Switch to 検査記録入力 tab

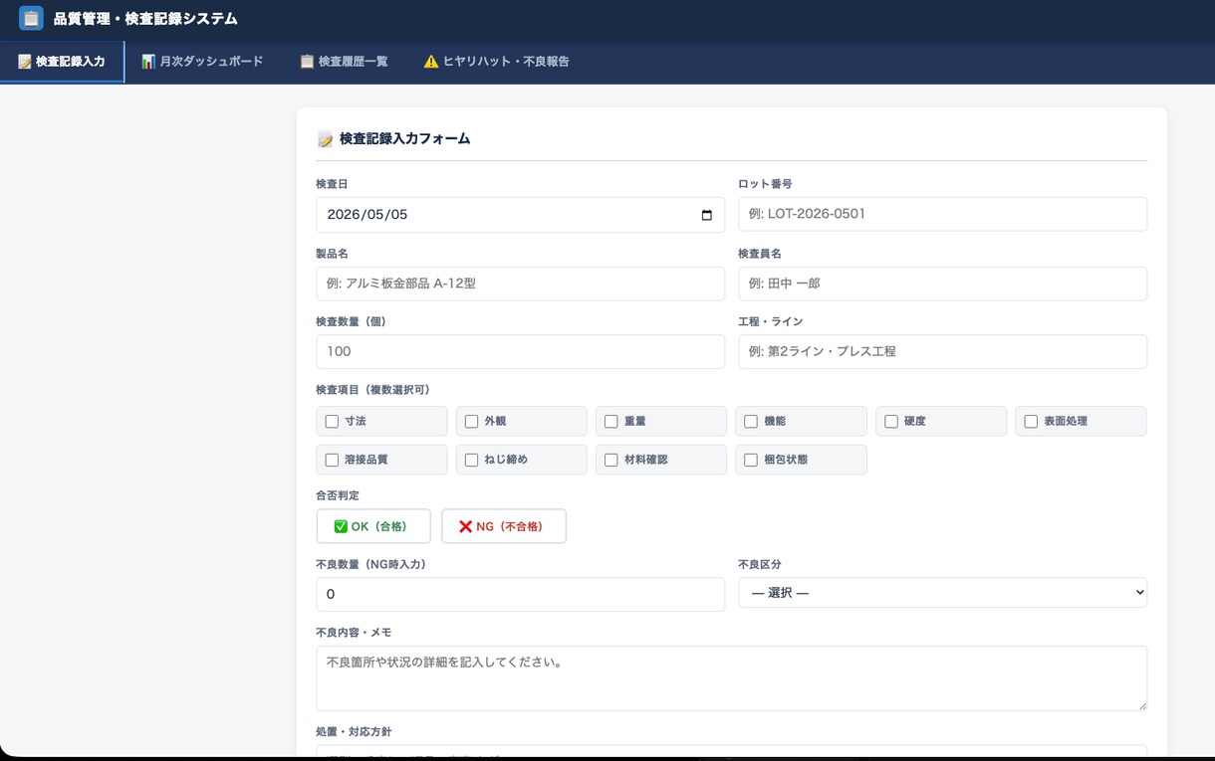coord(62,62)
